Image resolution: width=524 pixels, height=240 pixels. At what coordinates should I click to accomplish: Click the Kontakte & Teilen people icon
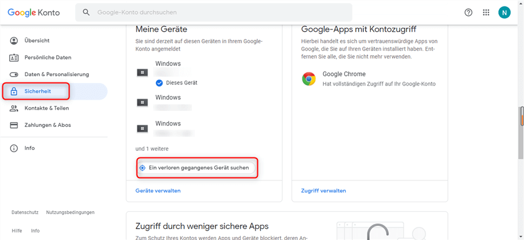[x=14, y=108]
